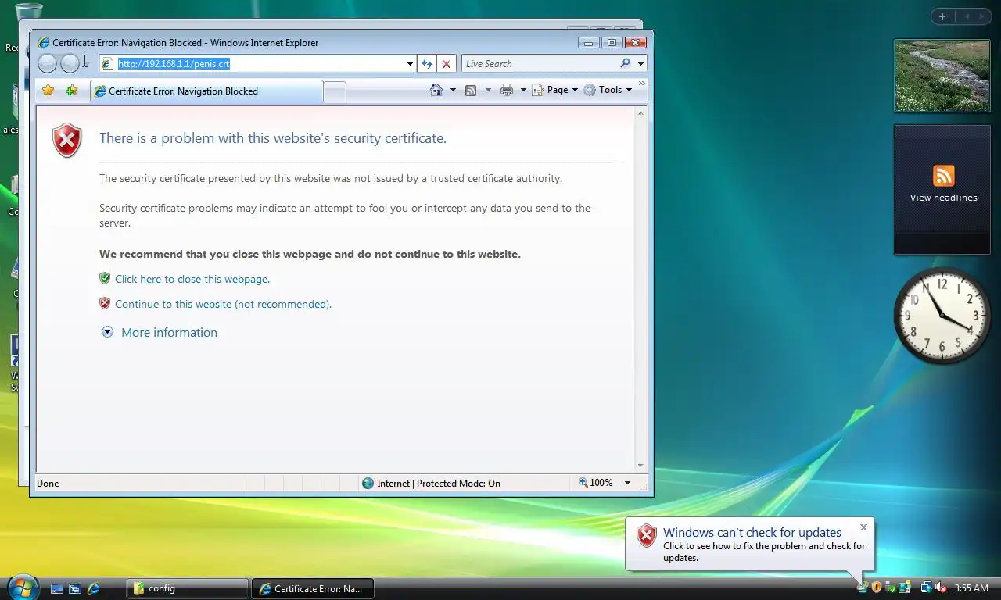The image size is (1001, 600).
Task: Open the address bar history dropdown
Action: coord(410,64)
